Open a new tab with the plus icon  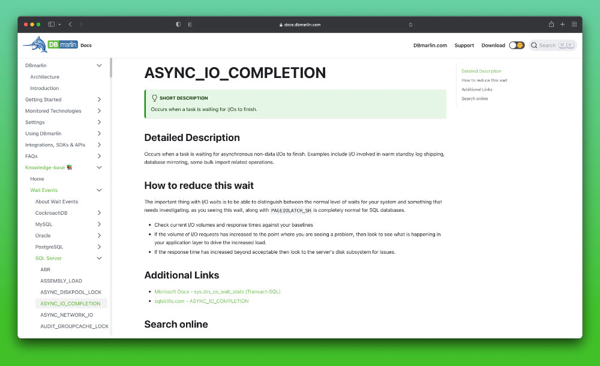tap(562, 25)
